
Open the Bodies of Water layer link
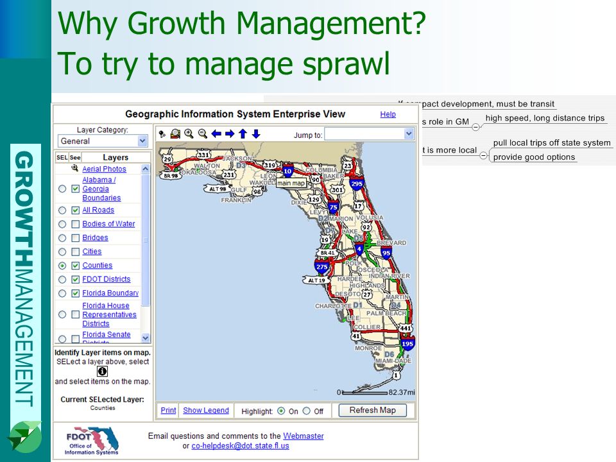tap(108, 224)
